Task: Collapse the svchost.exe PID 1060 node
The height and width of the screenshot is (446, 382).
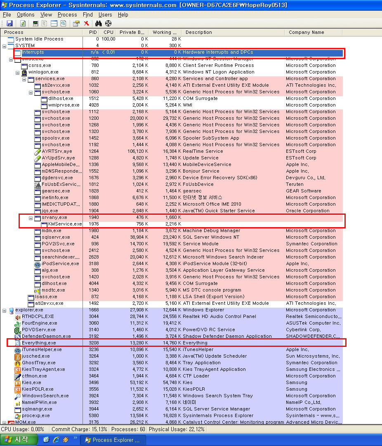Action: tap(31, 93)
